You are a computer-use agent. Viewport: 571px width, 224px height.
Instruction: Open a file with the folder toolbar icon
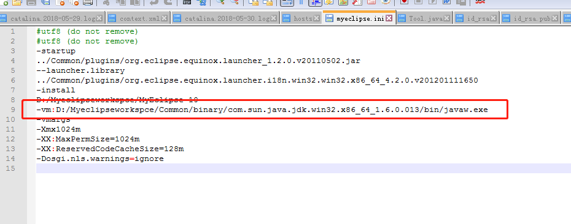pos(17,2)
